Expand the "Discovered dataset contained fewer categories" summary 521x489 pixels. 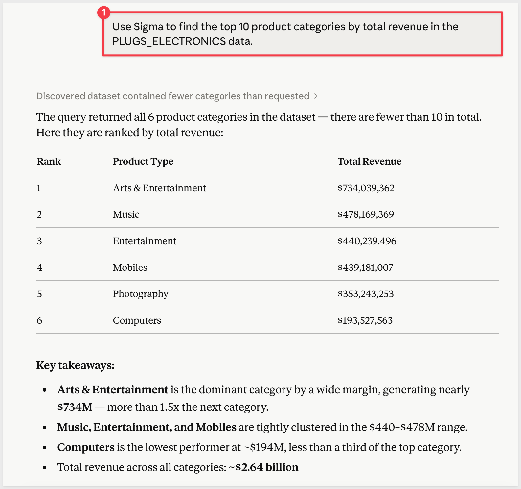(x=172, y=96)
